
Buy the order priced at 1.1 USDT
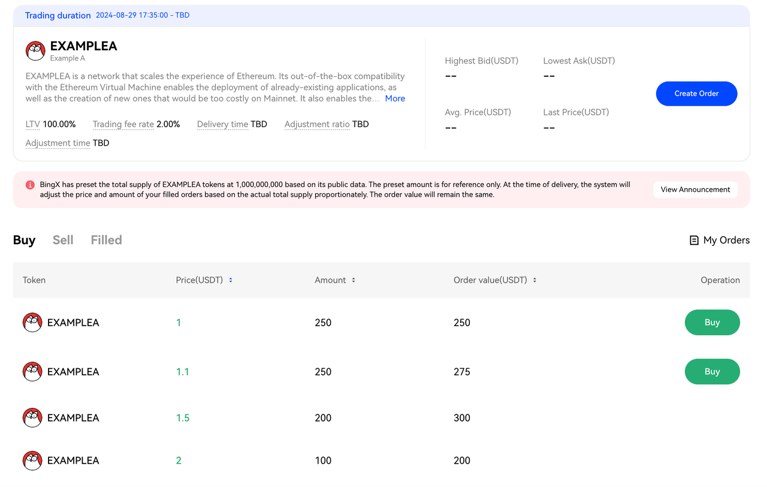point(712,372)
